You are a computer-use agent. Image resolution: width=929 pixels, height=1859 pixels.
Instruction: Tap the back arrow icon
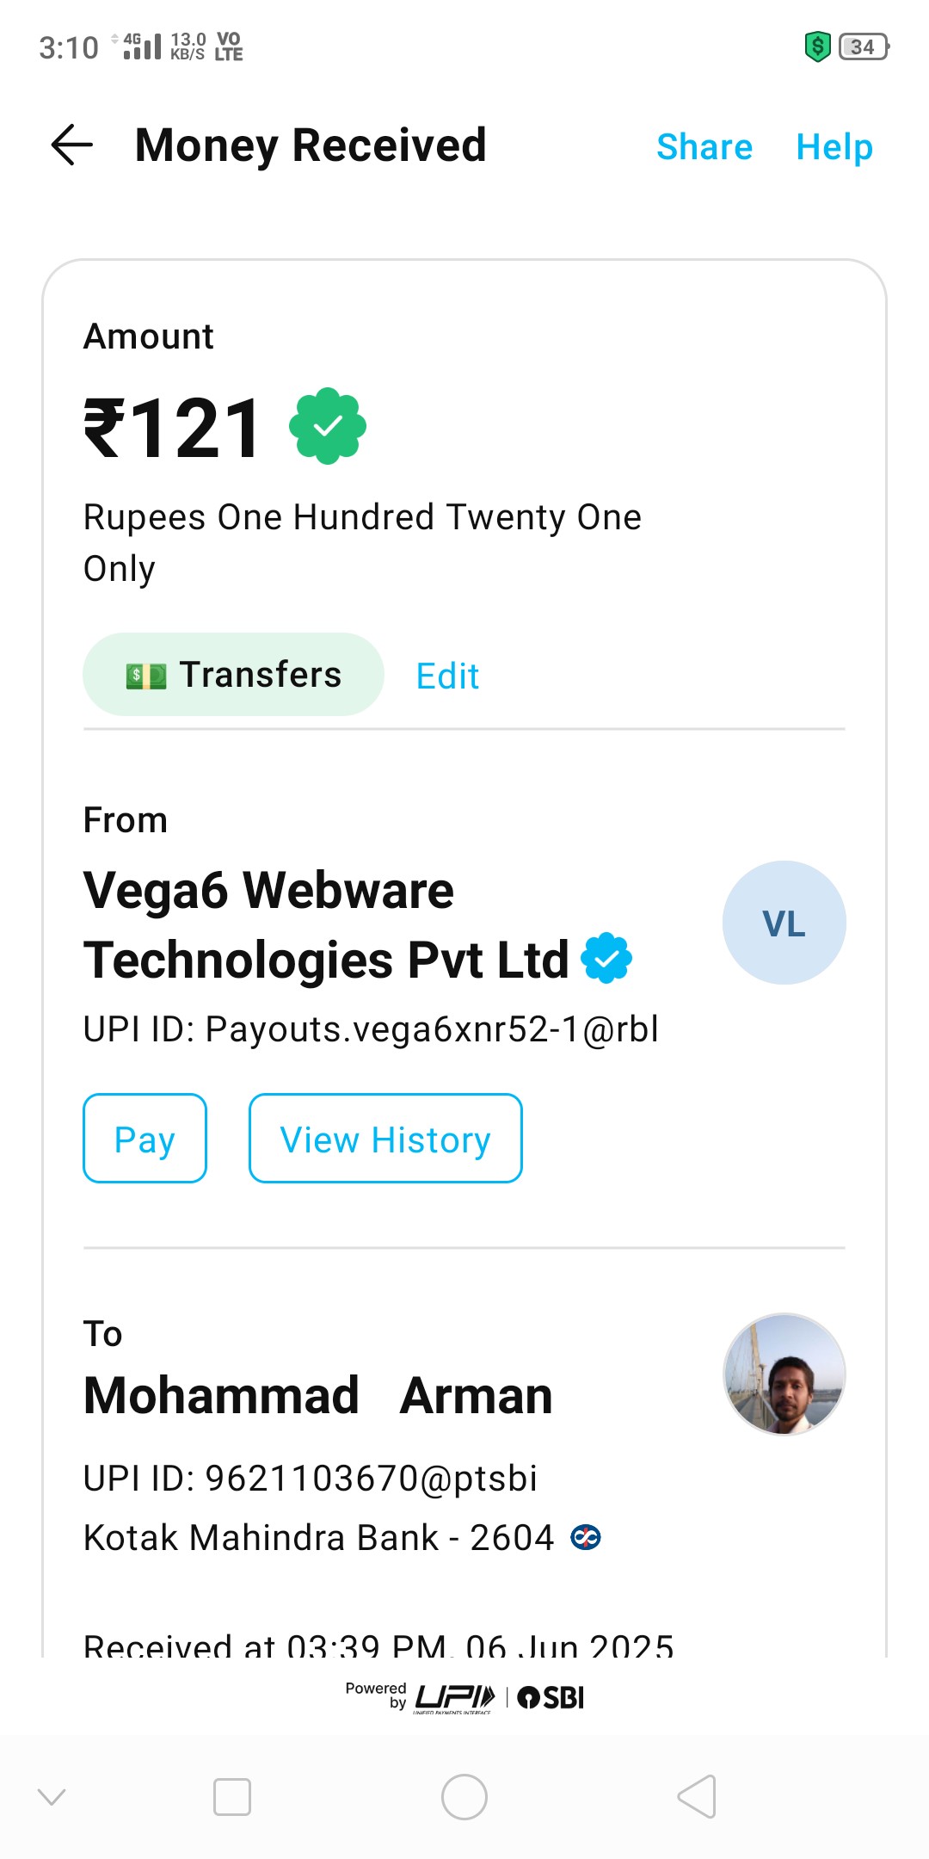tap(72, 145)
